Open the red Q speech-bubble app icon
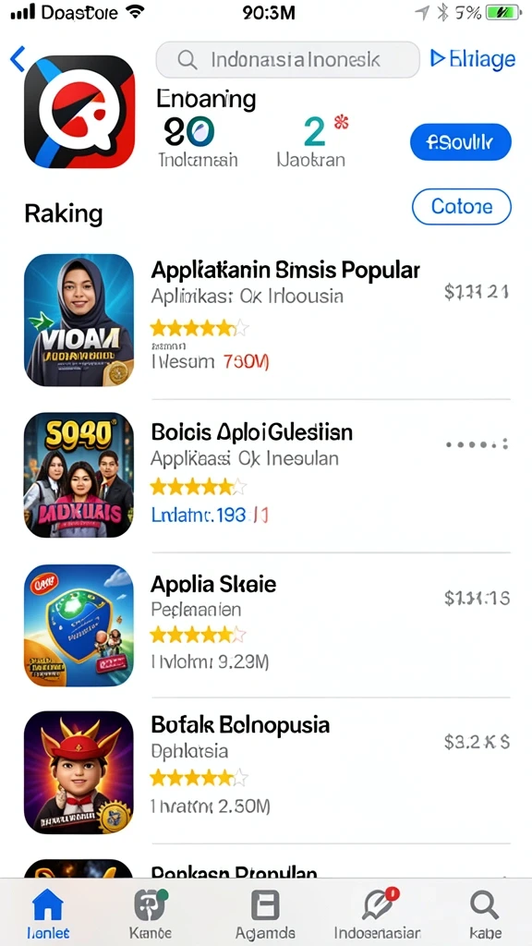The height and width of the screenshot is (946, 532). (79, 112)
